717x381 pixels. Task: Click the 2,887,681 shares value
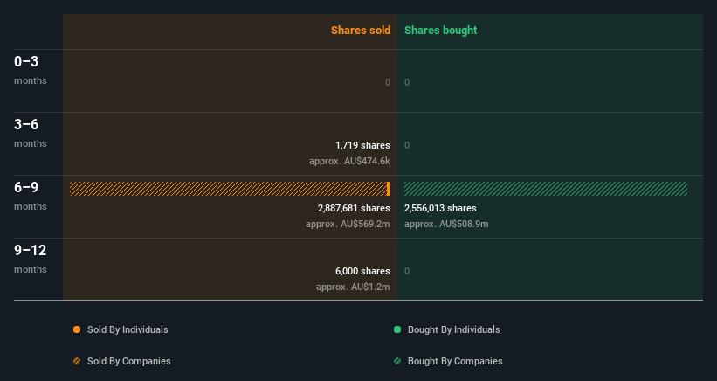354,208
